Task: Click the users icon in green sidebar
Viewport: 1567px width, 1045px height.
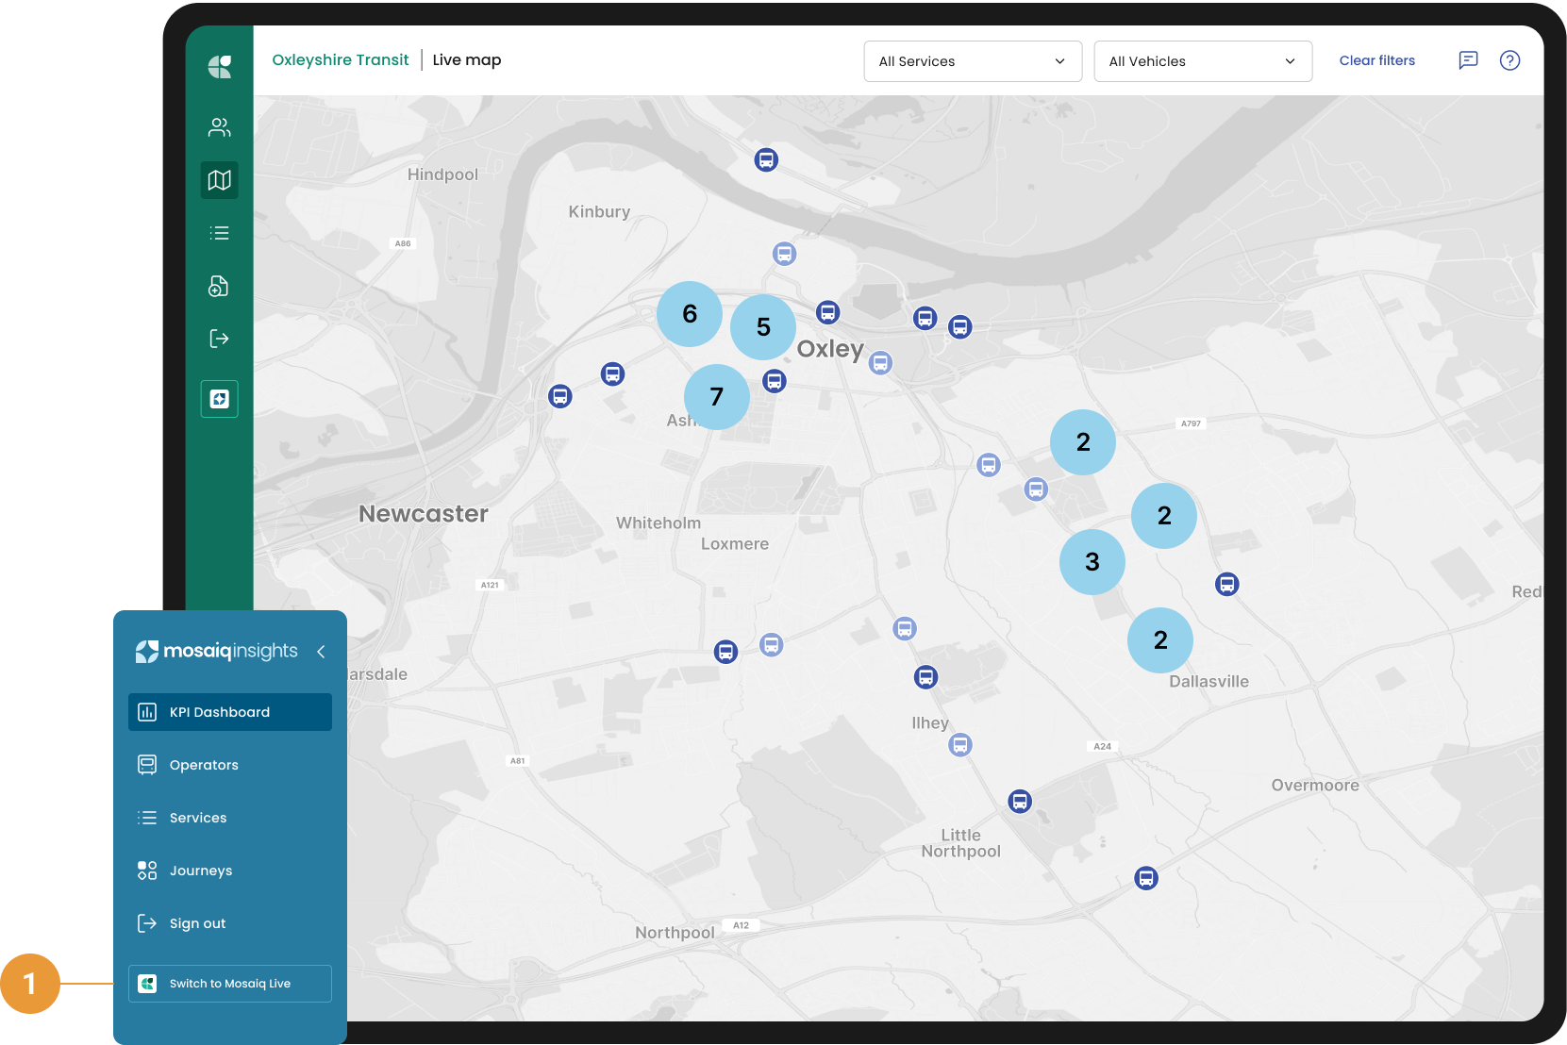Action: coord(219,127)
